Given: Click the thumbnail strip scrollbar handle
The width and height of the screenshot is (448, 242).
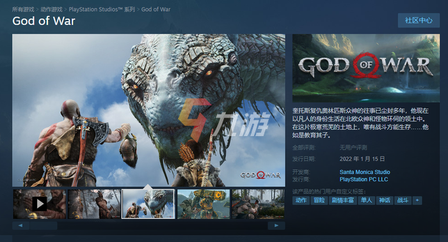Looking at the screenshot, I should [44, 225].
